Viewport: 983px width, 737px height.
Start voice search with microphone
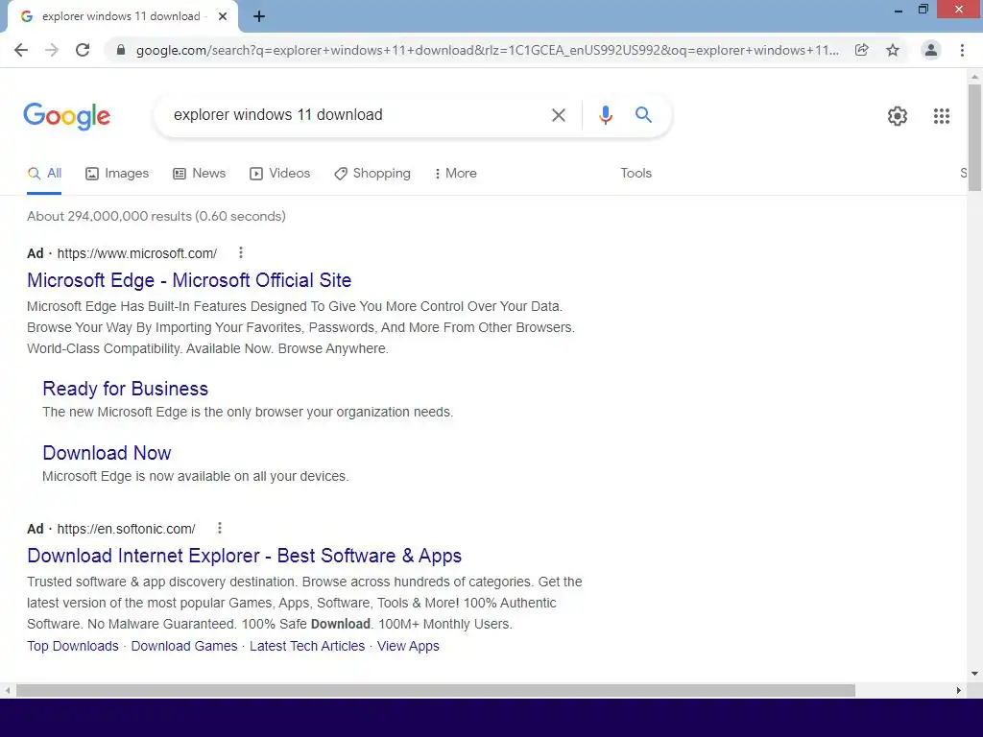(605, 115)
